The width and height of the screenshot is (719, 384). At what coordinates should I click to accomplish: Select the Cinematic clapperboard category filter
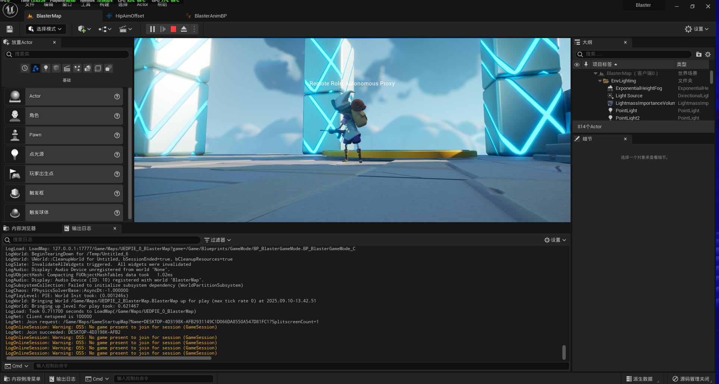tap(67, 68)
